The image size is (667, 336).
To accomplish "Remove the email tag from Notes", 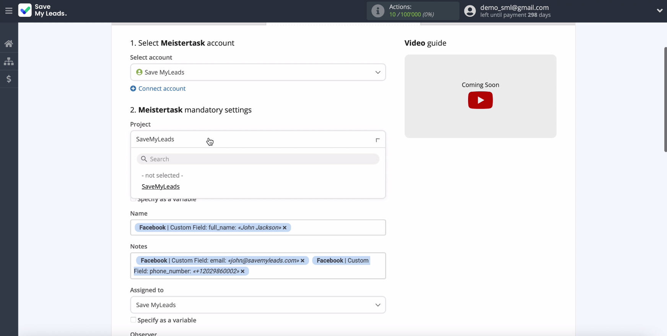I will 303,261.
